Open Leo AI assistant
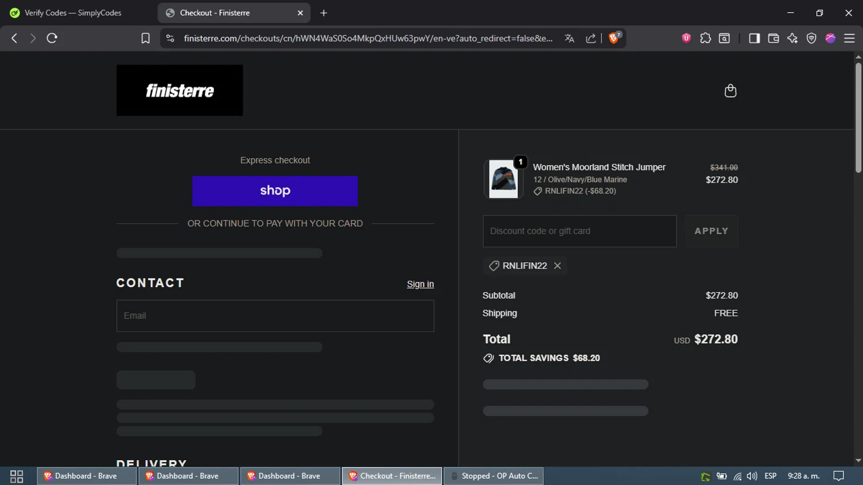 [792, 38]
